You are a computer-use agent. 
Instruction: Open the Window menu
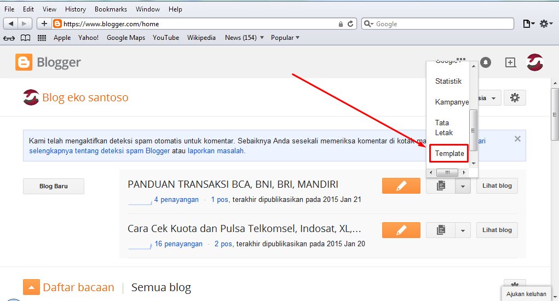click(148, 9)
